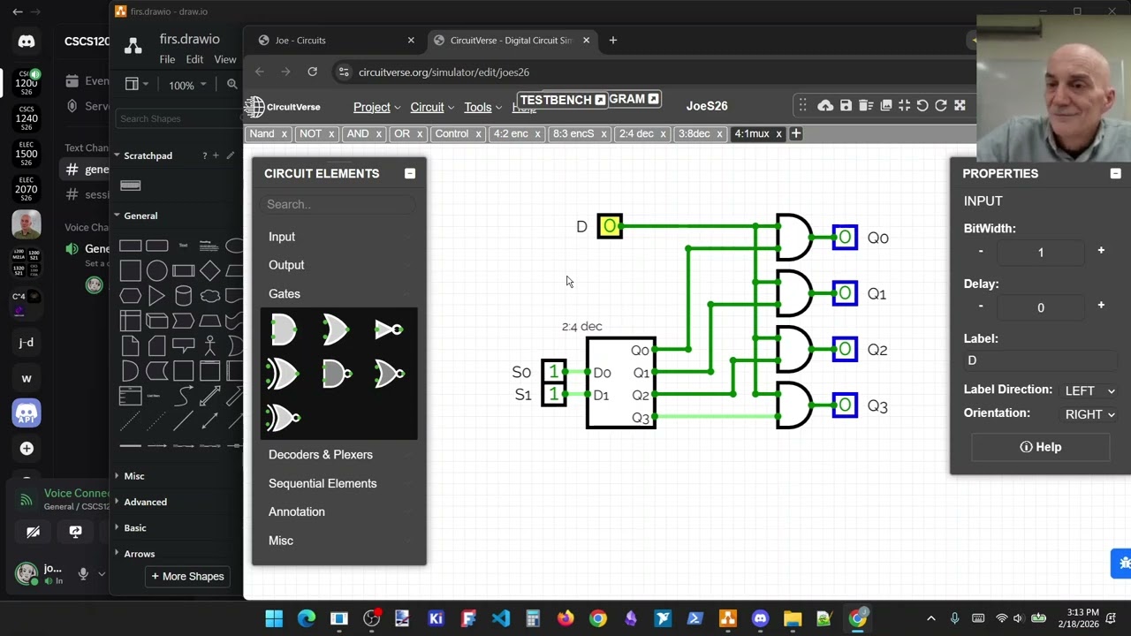This screenshot has height=636, width=1131.
Task: Click the redo arrow in the toolbar
Action: pos(941,106)
